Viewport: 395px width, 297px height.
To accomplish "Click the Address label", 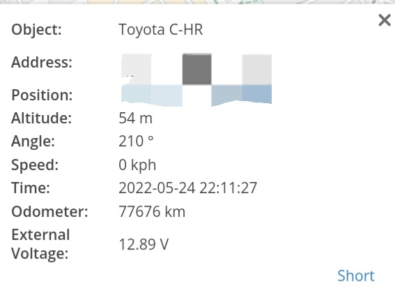I will pos(42,62).
